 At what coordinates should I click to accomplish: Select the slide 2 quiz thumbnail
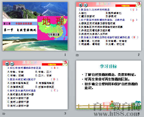coord(109,26)
